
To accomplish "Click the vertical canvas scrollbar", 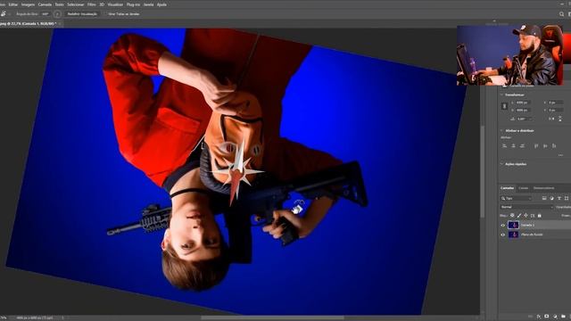I will 483,171.
